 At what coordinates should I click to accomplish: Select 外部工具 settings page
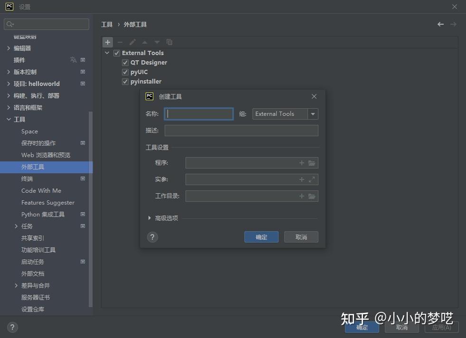click(x=47, y=167)
